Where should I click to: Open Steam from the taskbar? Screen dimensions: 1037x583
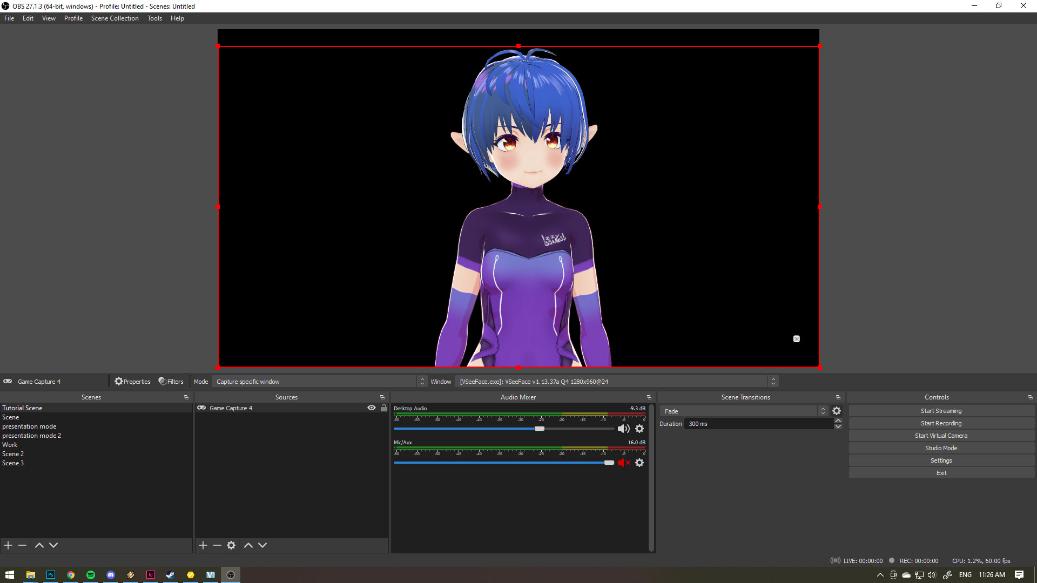[x=170, y=575]
